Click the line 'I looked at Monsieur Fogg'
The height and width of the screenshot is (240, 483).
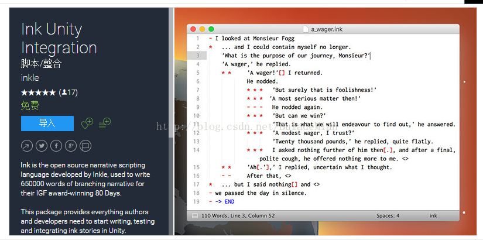point(255,39)
